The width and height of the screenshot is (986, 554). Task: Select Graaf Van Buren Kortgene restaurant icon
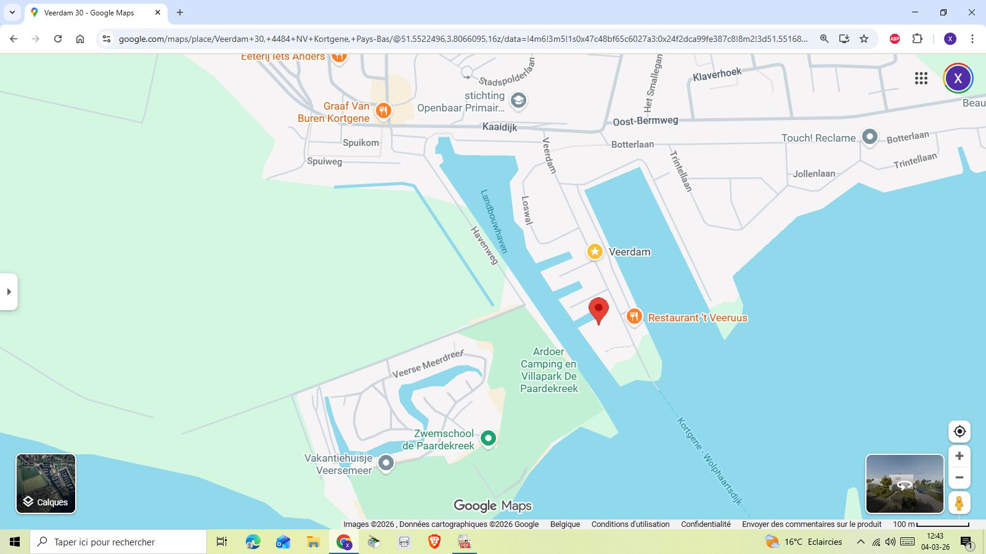(383, 111)
